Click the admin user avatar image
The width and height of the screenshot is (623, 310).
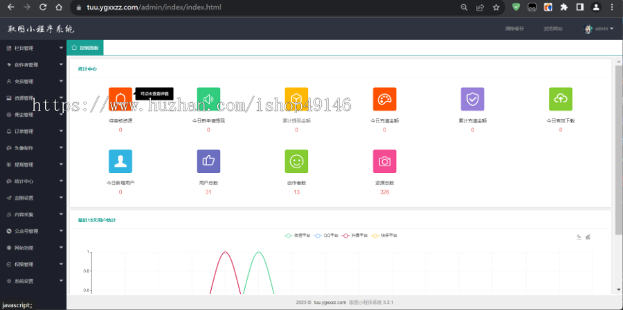[588, 29]
